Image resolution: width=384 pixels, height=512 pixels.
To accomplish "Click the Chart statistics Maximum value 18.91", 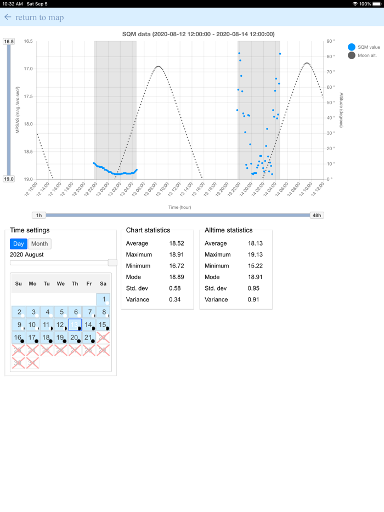I will pos(177,254).
